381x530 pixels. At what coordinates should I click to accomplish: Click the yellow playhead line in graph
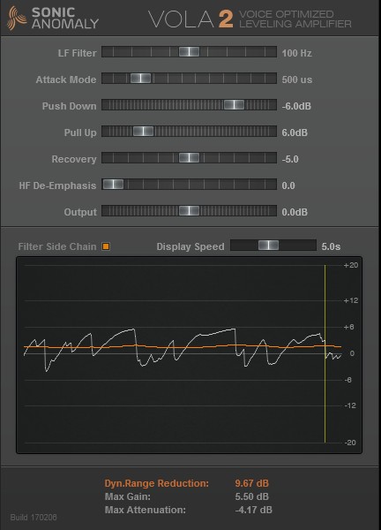(325, 353)
